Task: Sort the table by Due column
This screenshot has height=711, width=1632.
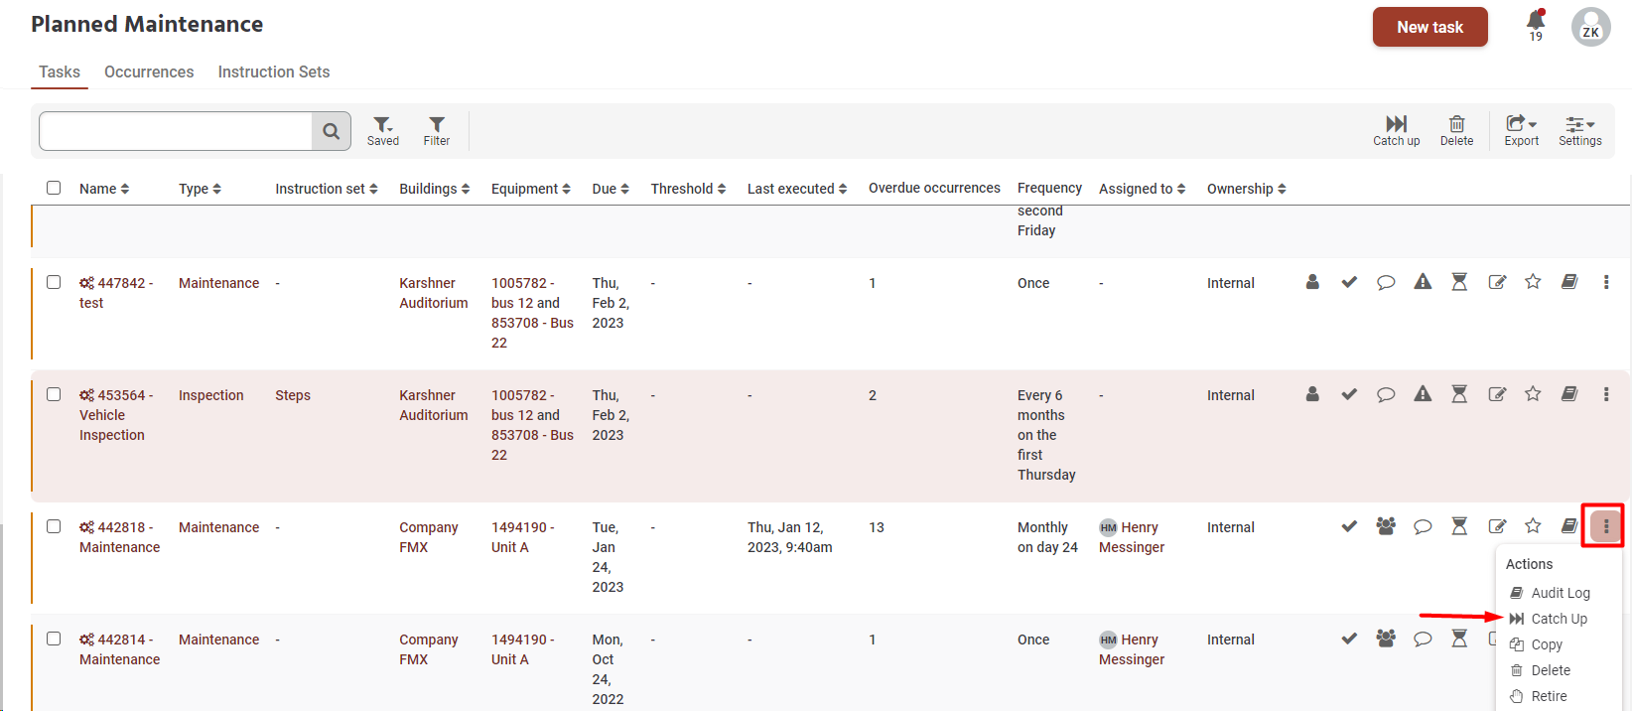Action: pos(611,189)
